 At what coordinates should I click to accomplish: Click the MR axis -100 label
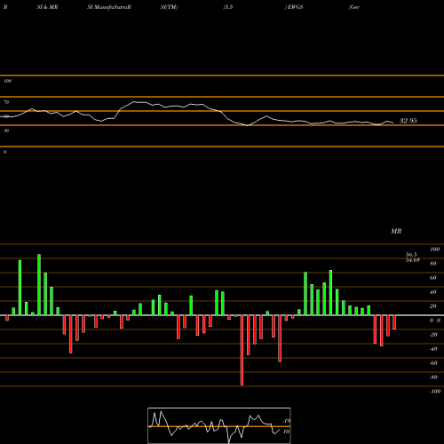(435, 392)
